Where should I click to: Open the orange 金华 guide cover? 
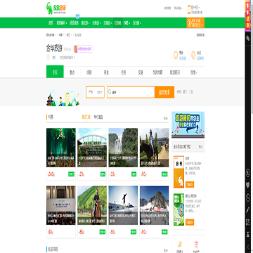click(179, 172)
